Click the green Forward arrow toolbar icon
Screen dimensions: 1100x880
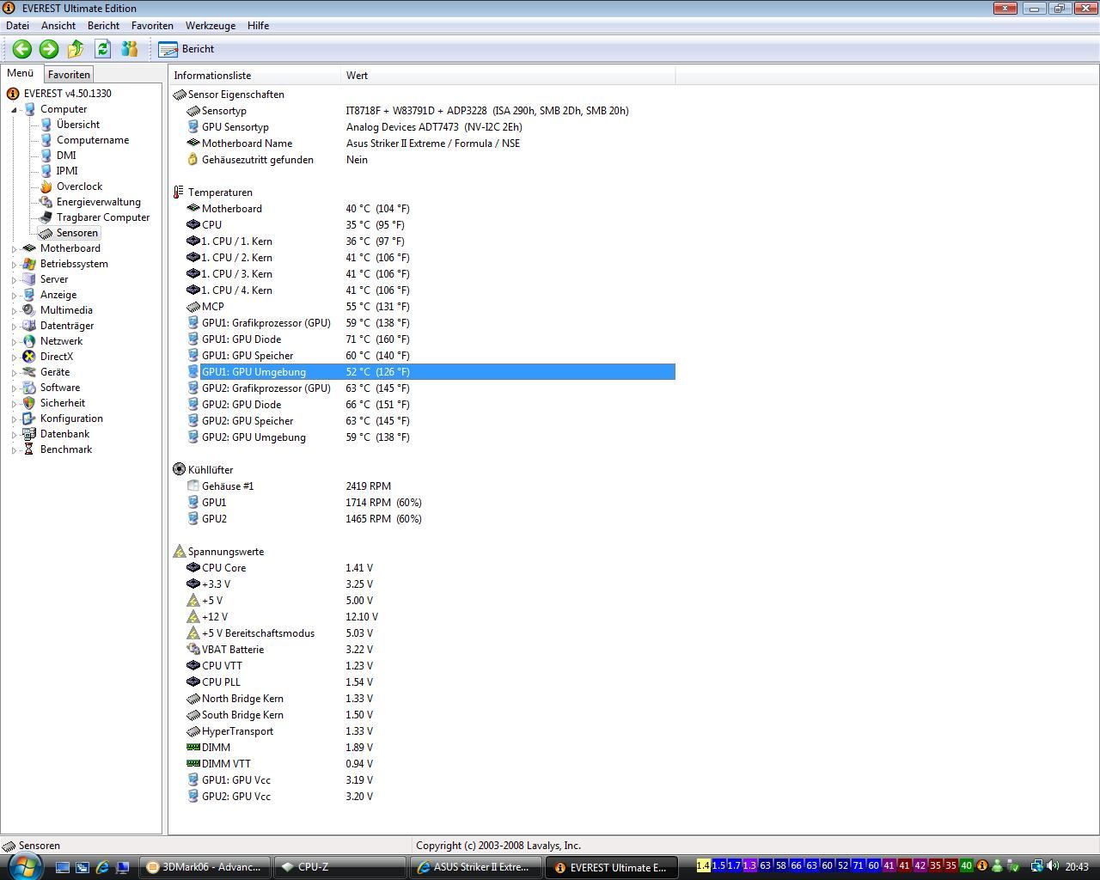pos(49,49)
